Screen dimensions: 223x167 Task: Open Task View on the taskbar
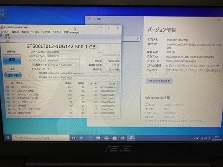point(81,138)
